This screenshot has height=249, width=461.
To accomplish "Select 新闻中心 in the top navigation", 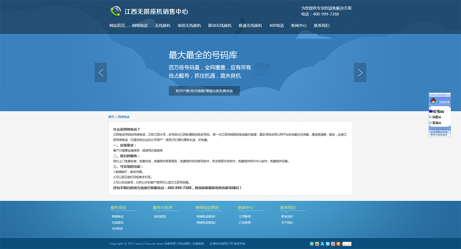I will point(298,26).
